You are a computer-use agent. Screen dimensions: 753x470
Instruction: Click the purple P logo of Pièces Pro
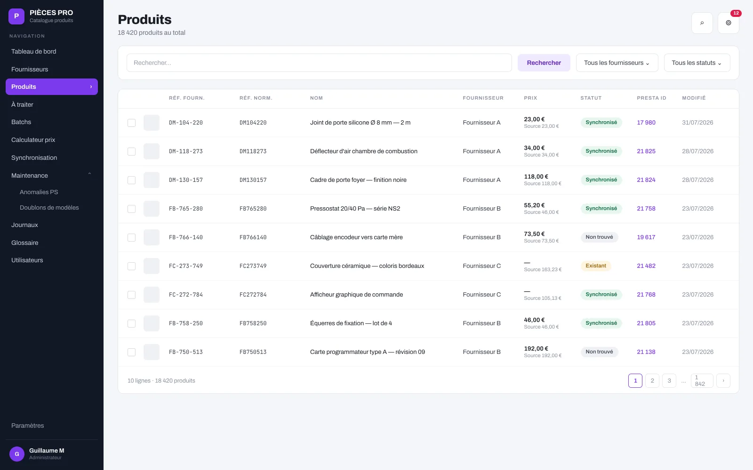(16, 16)
